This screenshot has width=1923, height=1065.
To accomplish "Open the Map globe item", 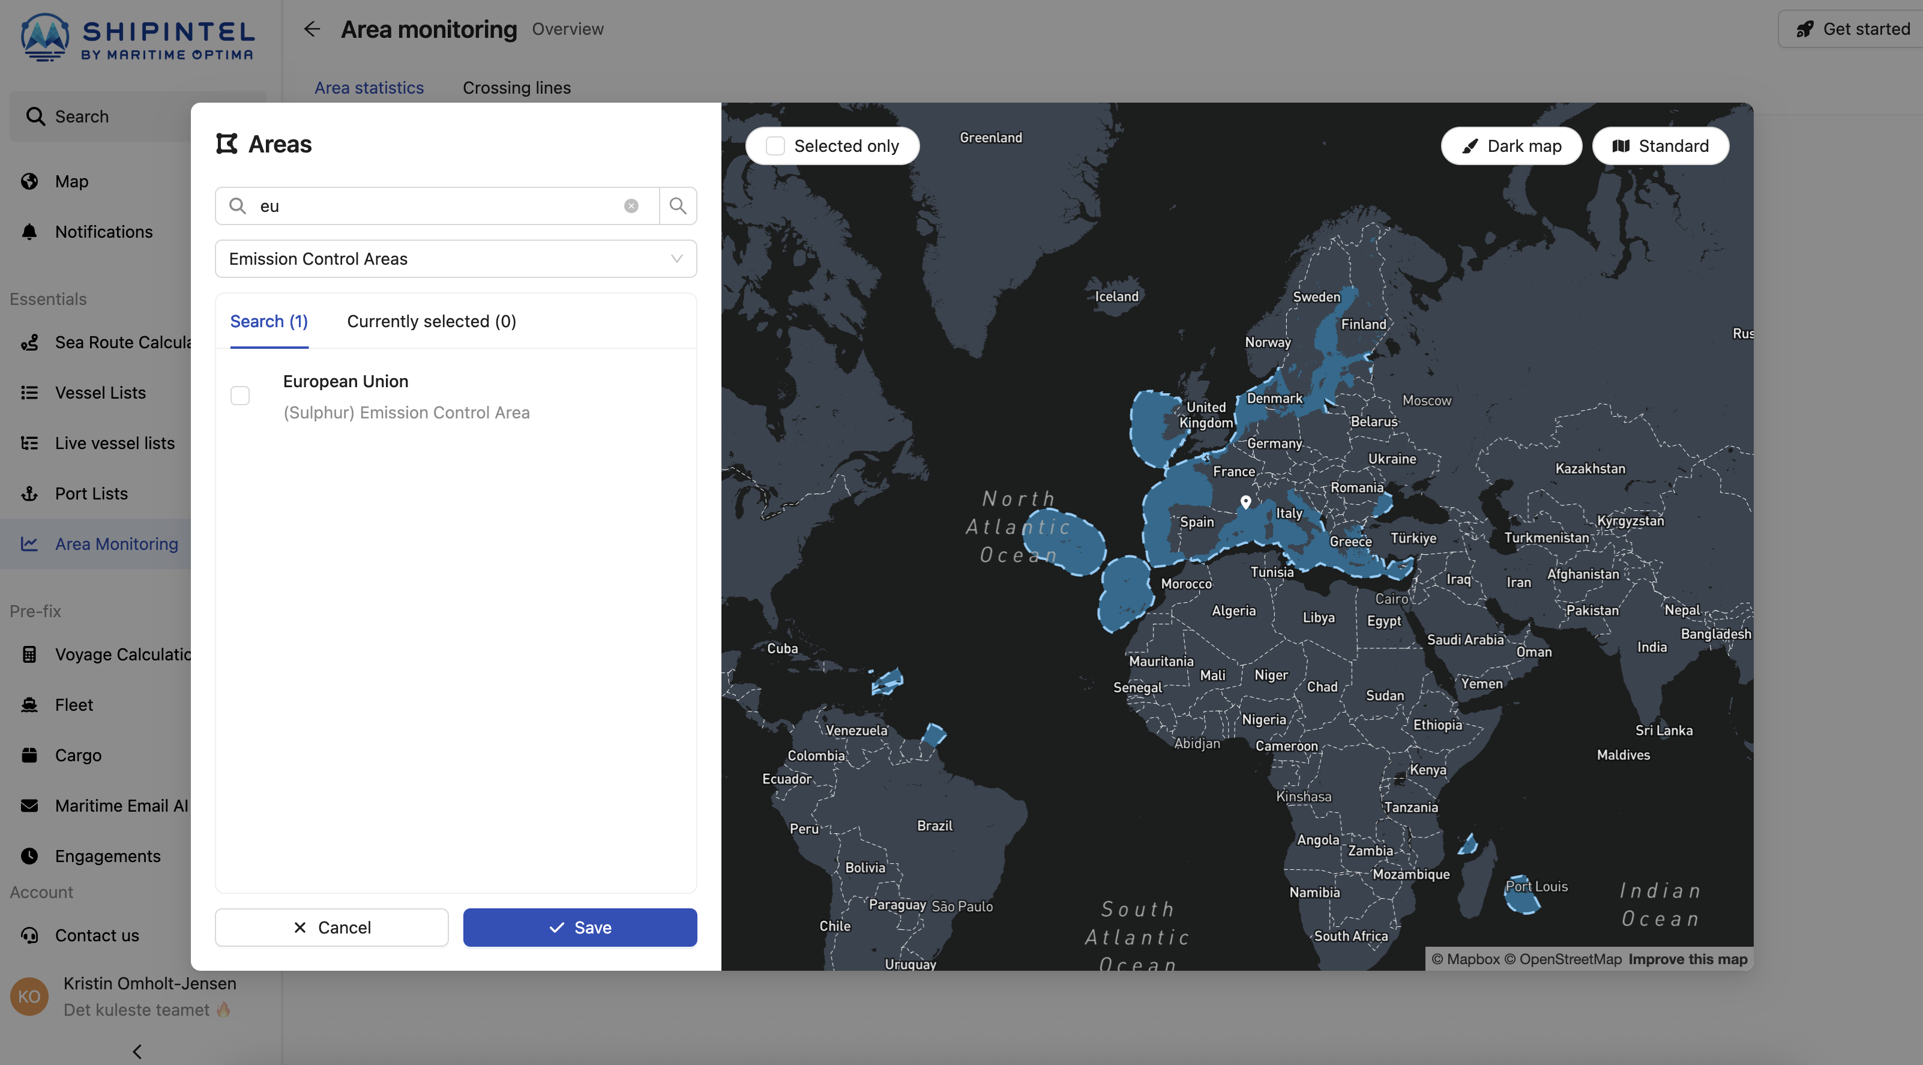I will tap(71, 181).
